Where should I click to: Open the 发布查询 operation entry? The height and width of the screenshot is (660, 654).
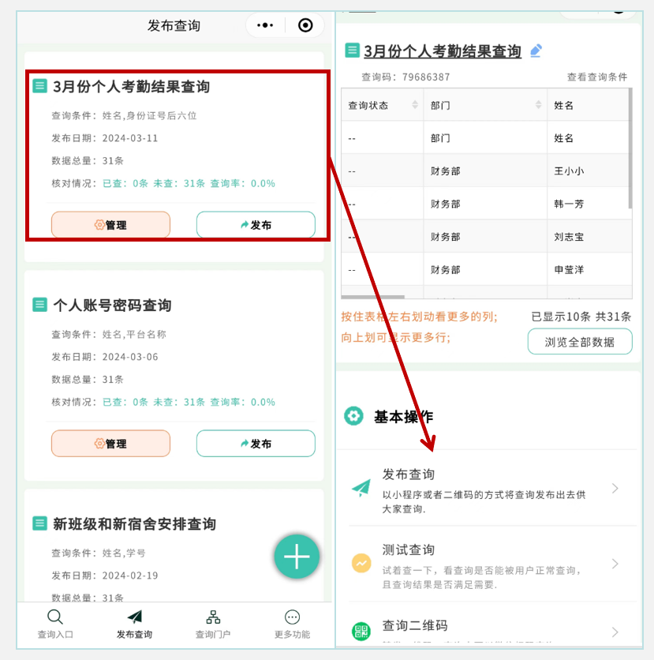coord(487,488)
